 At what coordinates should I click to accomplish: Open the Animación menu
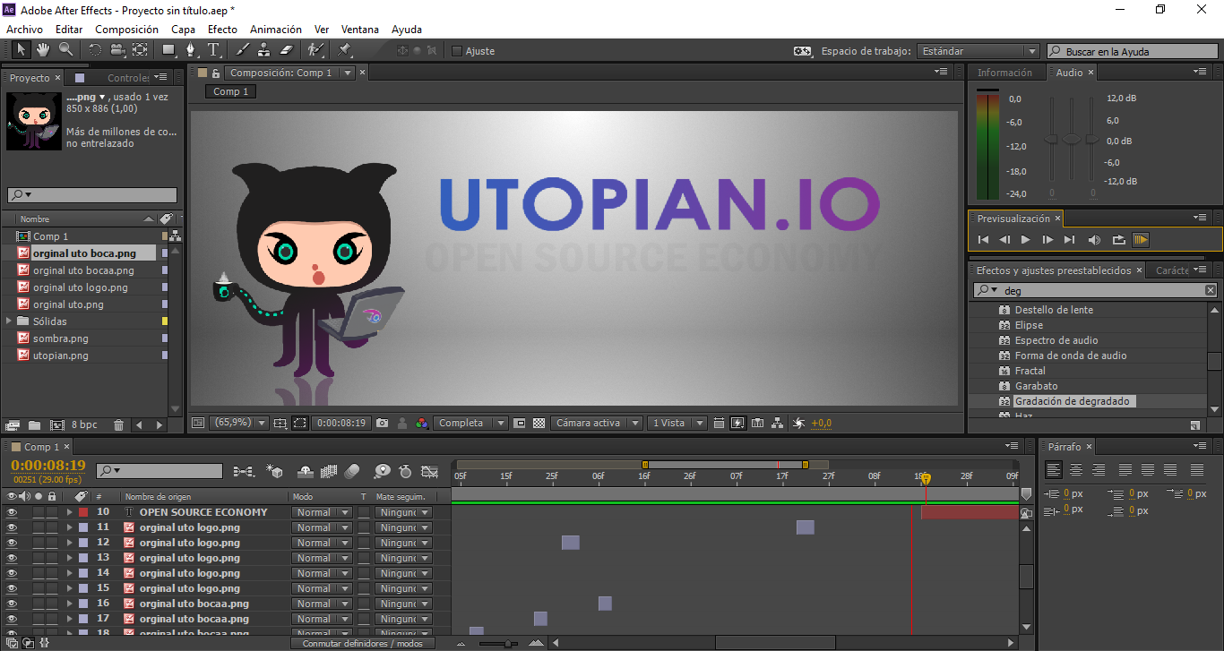tap(276, 30)
